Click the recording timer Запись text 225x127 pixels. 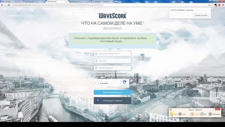[x=195, y=110]
